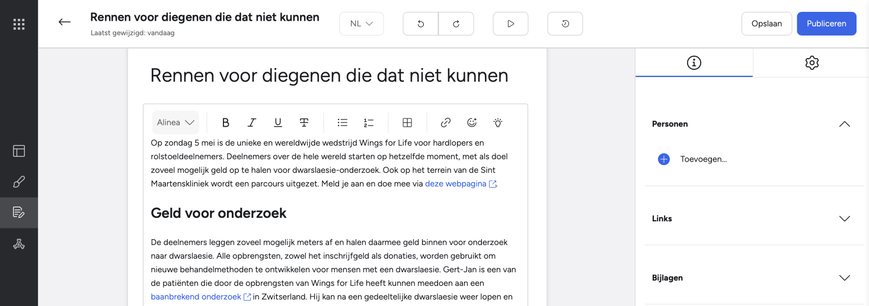This screenshot has height=306, width=869.
Task: Click the paragraph beginning 'De deelnemers leggen'
Action: pyautogui.click(x=333, y=269)
